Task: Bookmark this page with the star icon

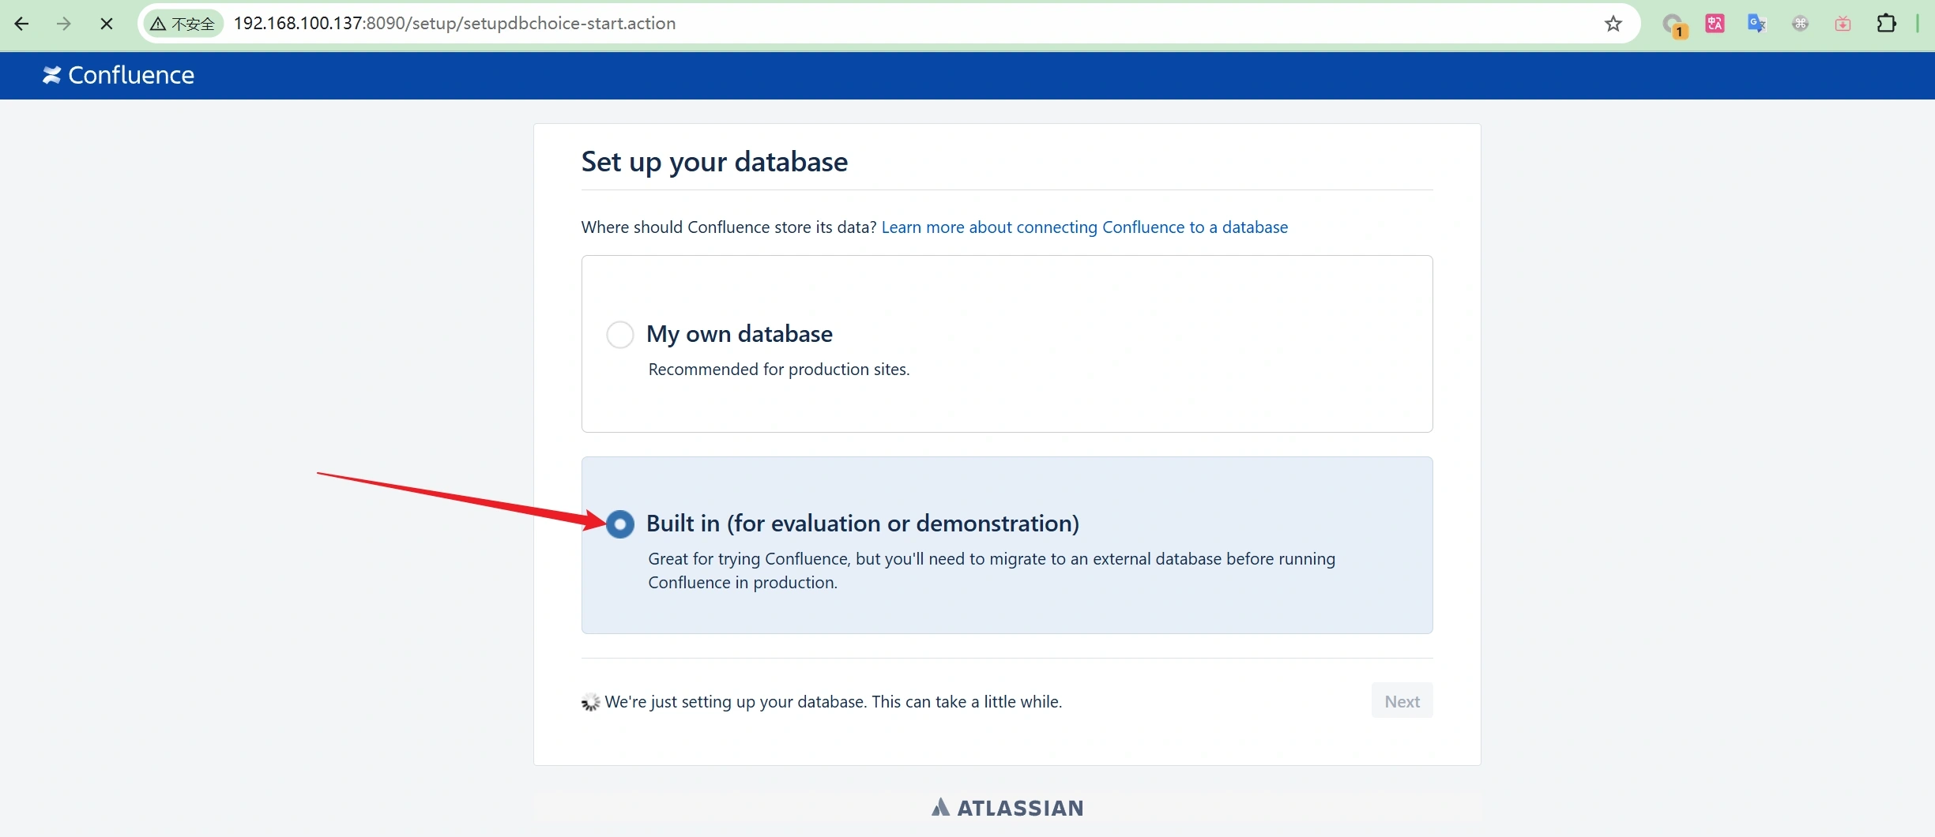Action: [1613, 24]
